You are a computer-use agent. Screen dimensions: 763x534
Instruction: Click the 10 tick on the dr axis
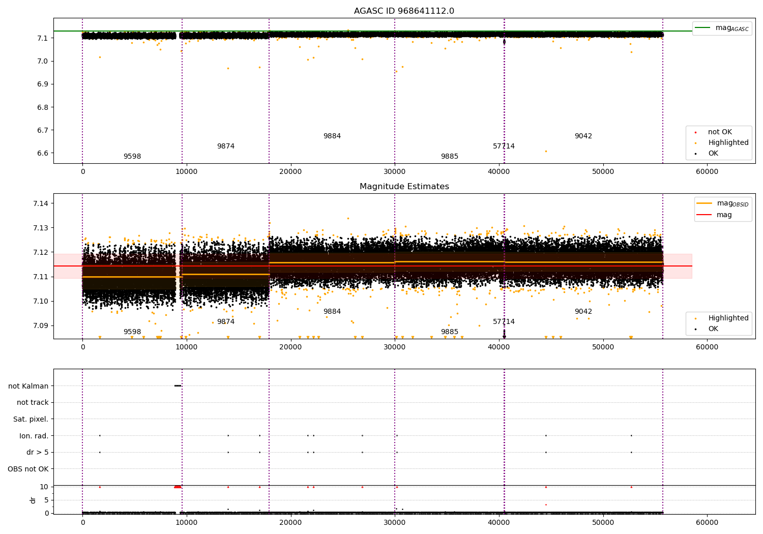[45, 487]
